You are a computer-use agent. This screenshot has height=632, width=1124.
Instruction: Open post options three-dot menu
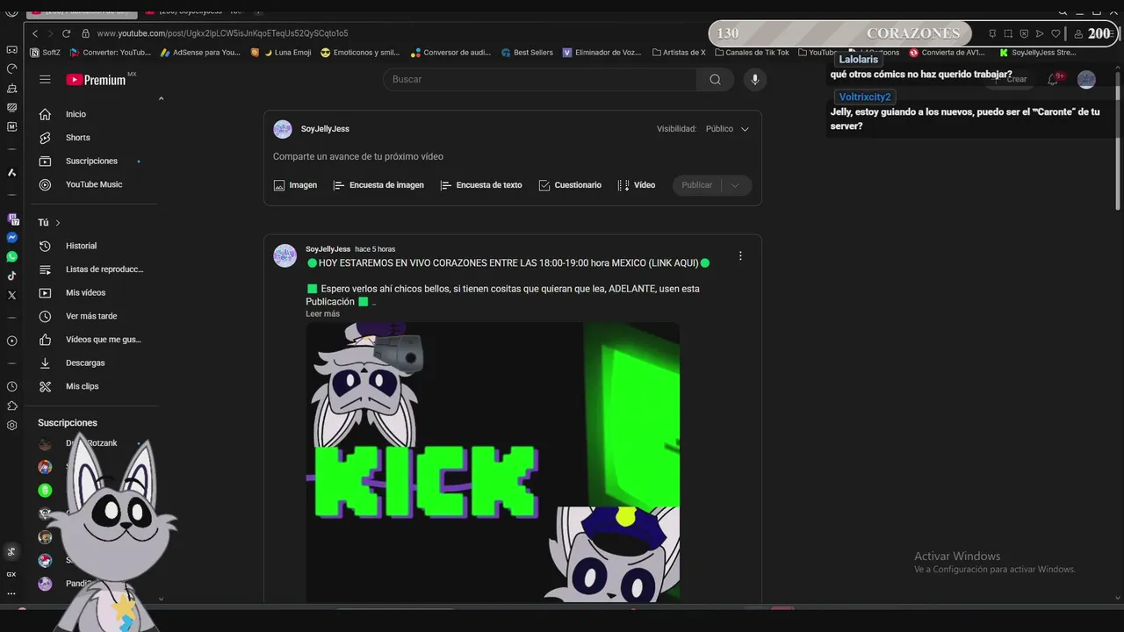click(x=740, y=255)
